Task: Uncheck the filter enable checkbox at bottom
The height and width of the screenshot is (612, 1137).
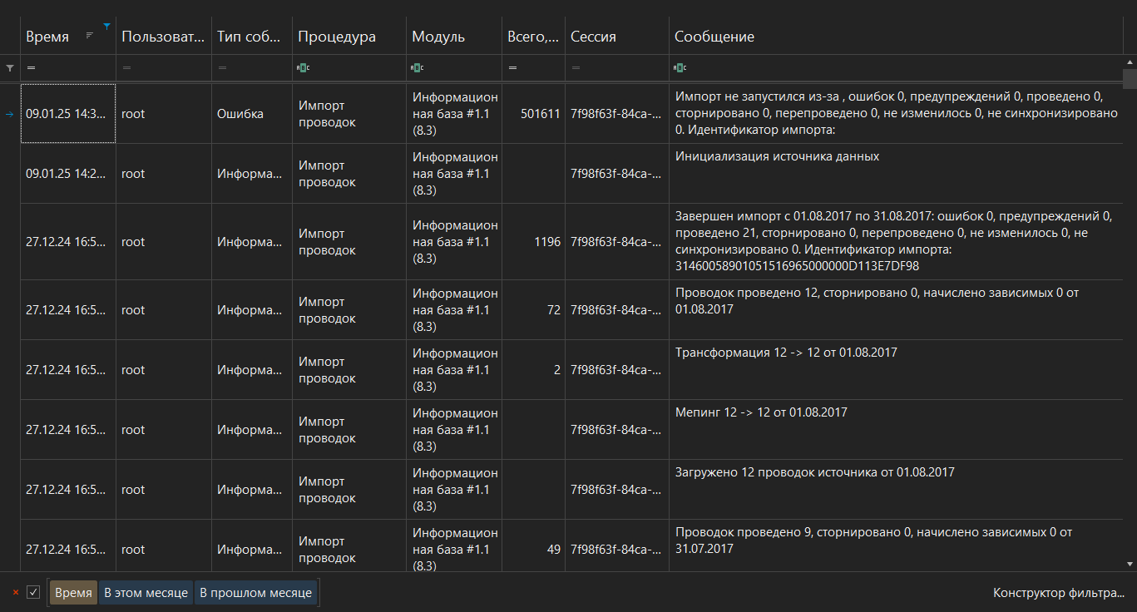Action: coord(33,592)
